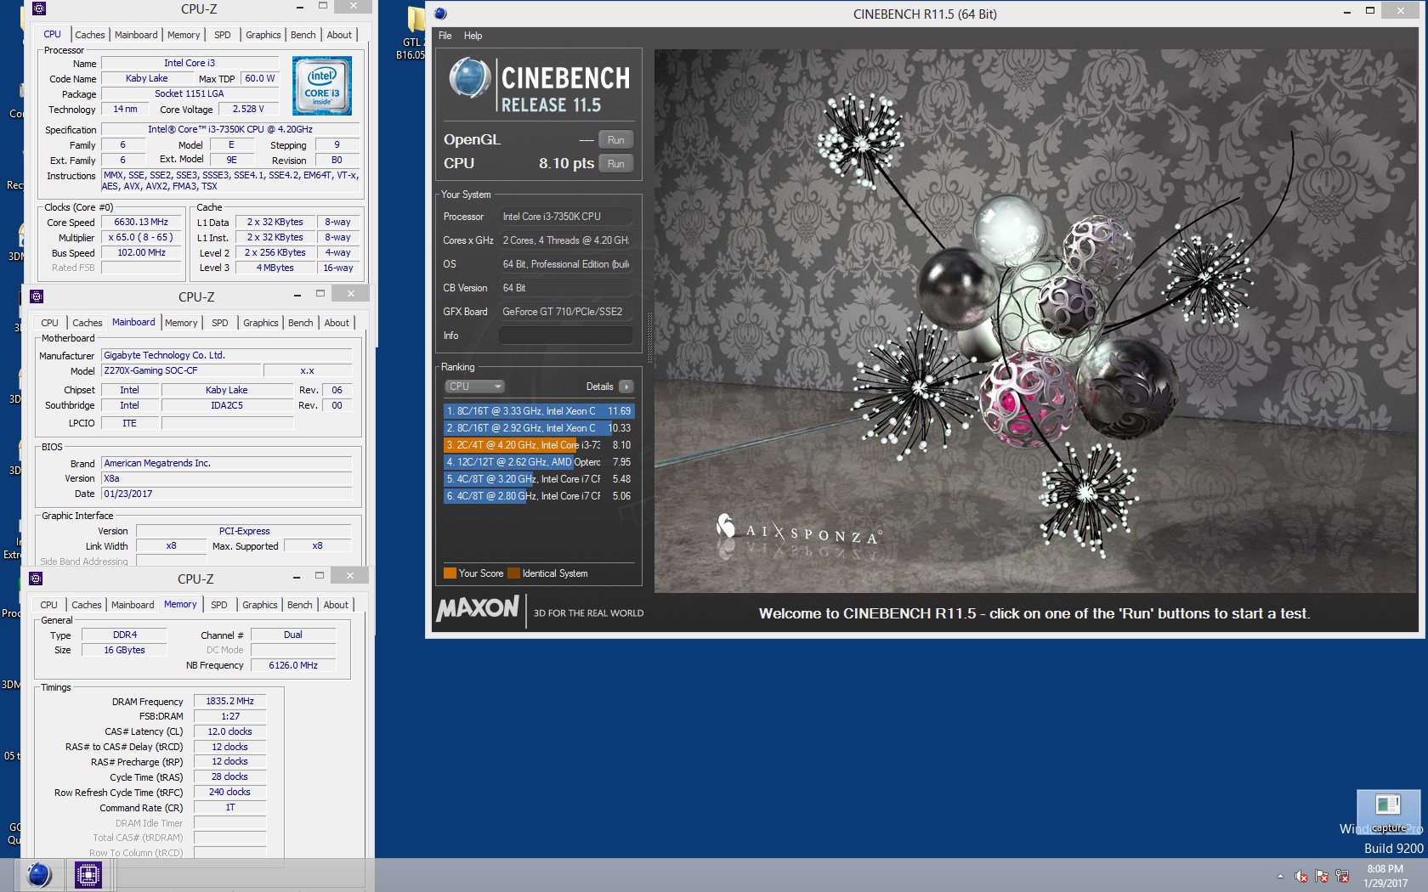Click the rendered spheres image in Cinebench

[1037, 320]
